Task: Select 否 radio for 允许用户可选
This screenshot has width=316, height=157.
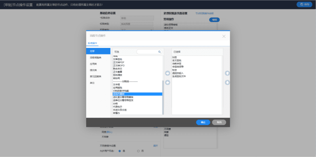Action: [x=138, y=151]
